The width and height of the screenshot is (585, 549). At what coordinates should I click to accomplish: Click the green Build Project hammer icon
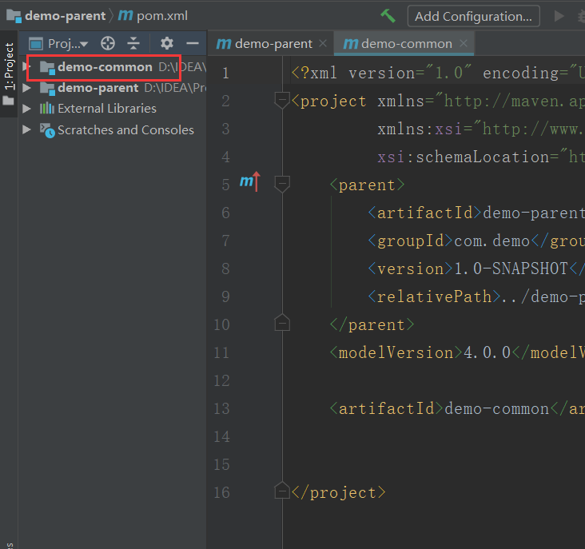(388, 16)
